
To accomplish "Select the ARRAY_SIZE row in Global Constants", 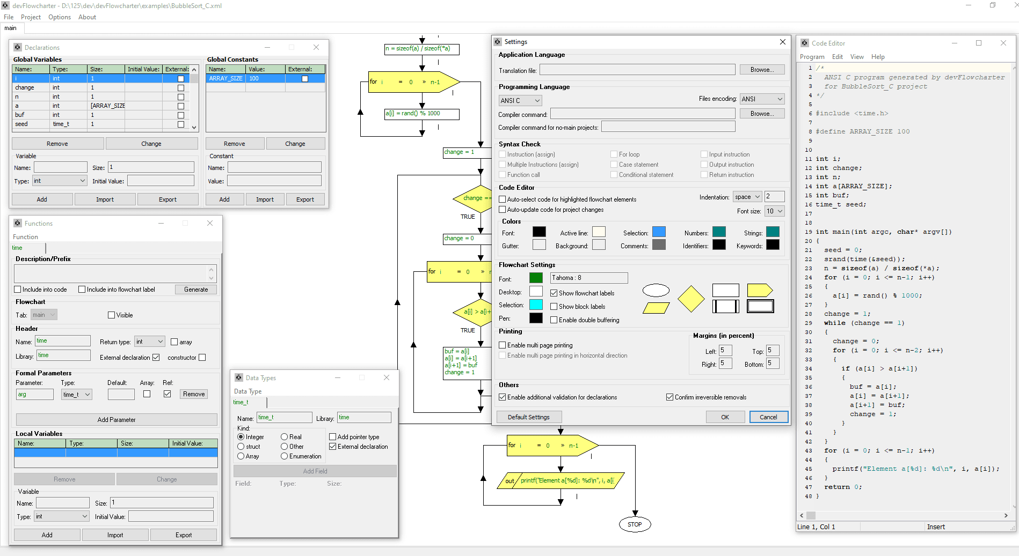I will pyautogui.click(x=265, y=78).
